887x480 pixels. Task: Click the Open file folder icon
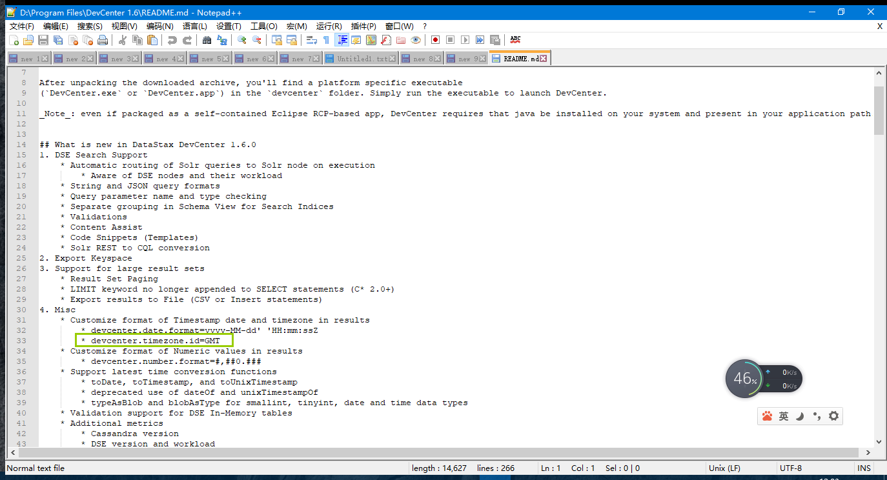[x=28, y=40]
